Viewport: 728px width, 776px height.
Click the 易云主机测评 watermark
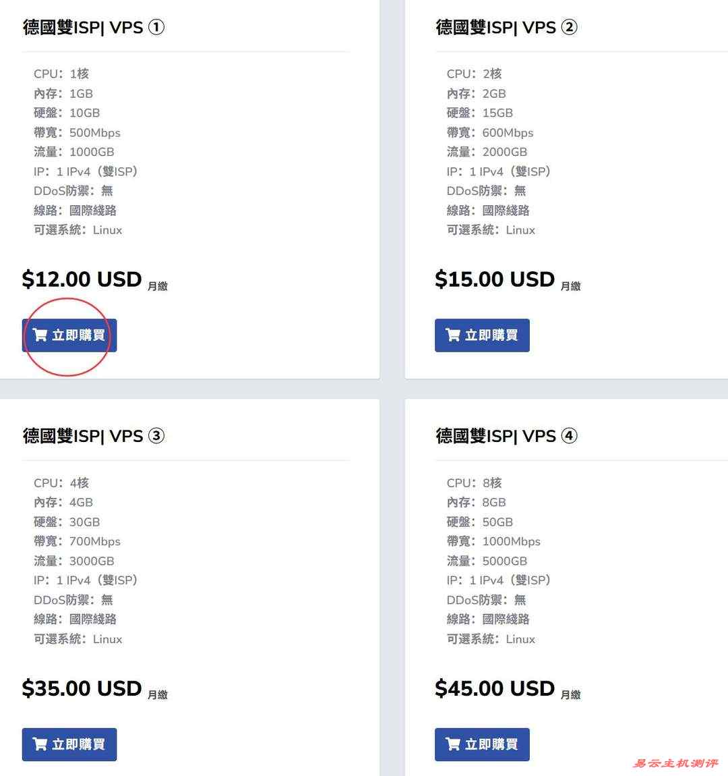[x=675, y=763]
